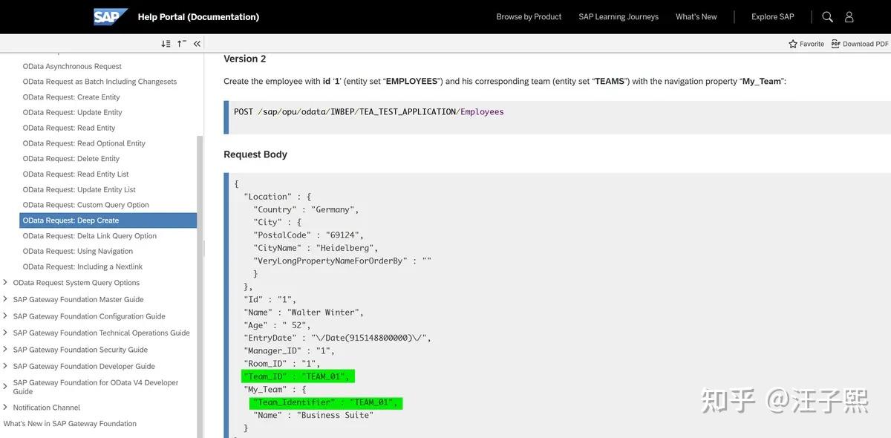This screenshot has width=891, height=438.
Task: Click the PDF icon next to Download PDF
Action: [x=835, y=44]
